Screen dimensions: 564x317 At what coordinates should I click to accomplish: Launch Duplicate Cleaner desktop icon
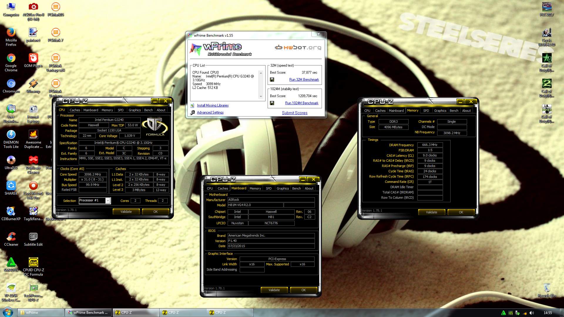pyautogui.click(x=33, y=165)
